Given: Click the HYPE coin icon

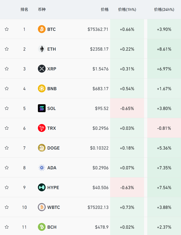Looking at the screenshot, I should 42,187.
